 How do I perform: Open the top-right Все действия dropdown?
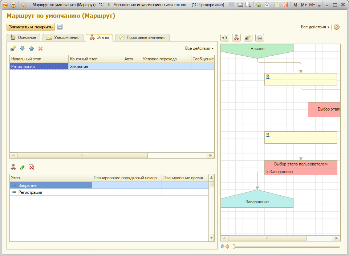tap(315, 27)
